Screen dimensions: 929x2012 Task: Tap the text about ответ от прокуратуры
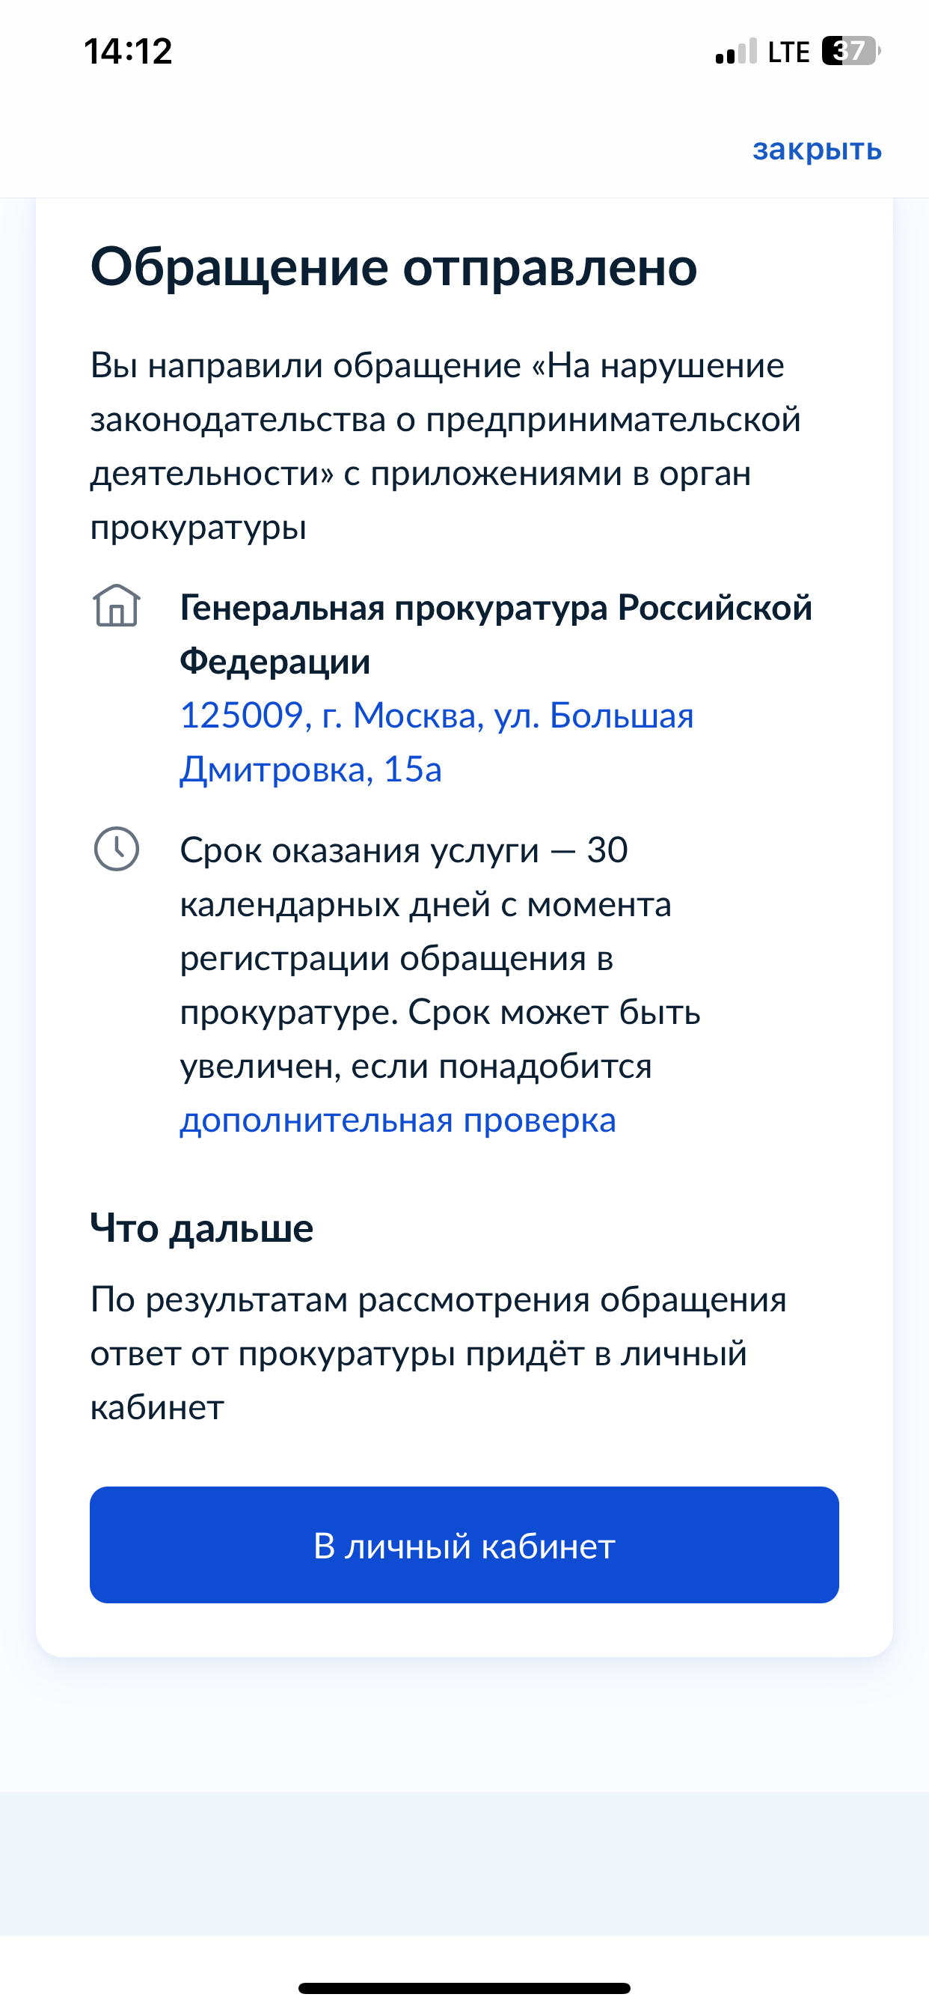439,1353
